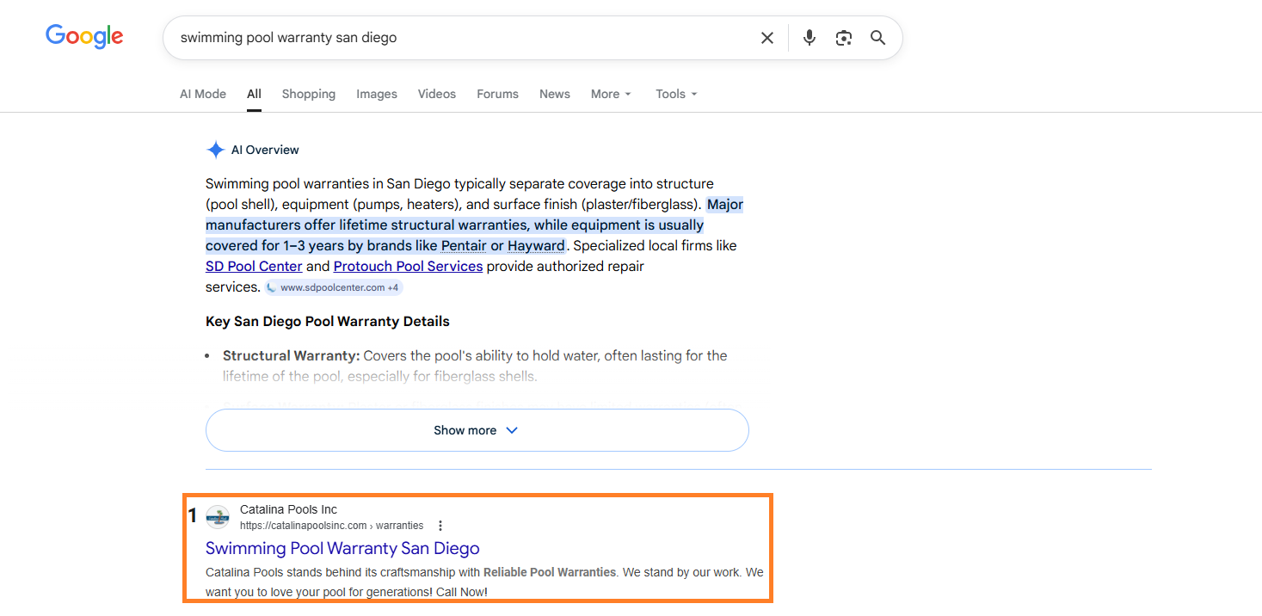Image resolution: width=1262 pixels, height=616 pixels.
Task: Click the Google logo
Action: [x=84, y=37]
